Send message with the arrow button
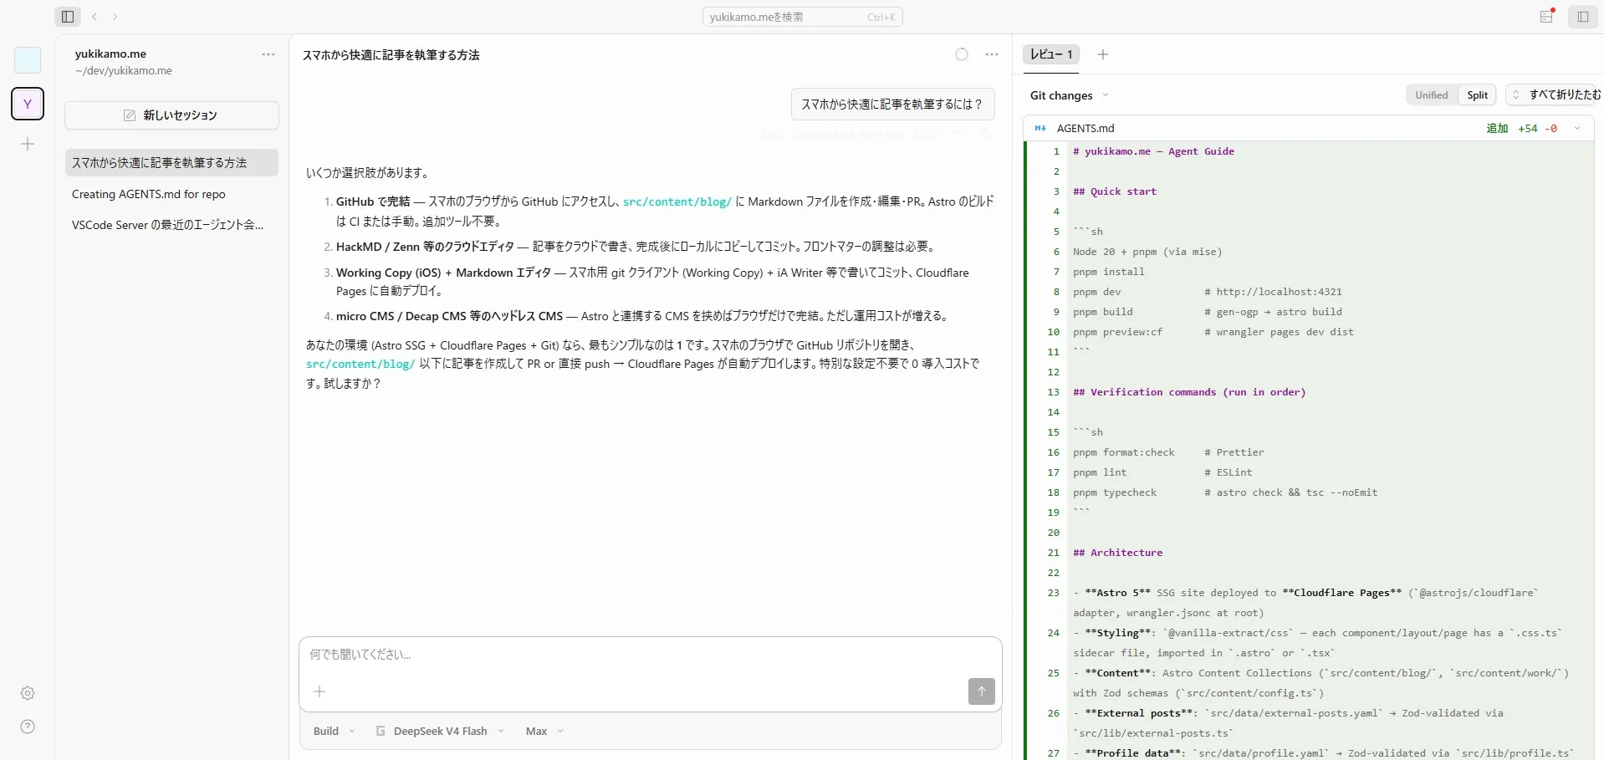The image size is (1604, 760). 982,691
